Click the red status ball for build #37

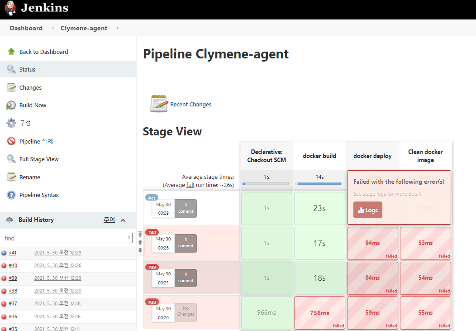[4, 304]
